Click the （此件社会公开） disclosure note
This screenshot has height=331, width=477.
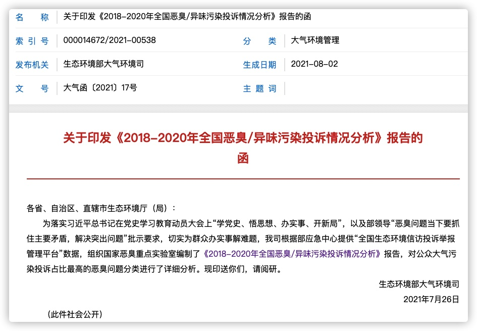(75, 314)
